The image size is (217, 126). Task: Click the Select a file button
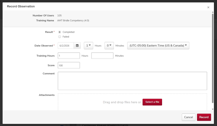(152, 102)
